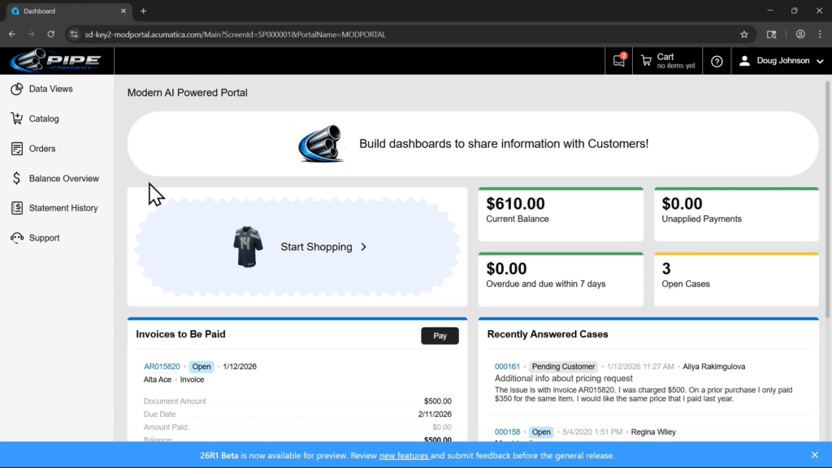The image size is (832, 468).
Task: Open a new browser tab
Action: pos(143,11)
